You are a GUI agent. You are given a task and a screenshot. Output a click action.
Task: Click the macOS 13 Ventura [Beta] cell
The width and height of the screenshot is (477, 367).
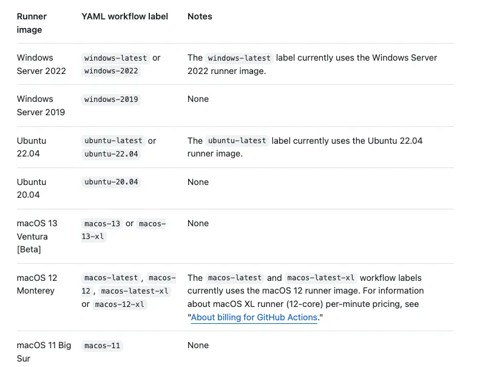point(37,237)
